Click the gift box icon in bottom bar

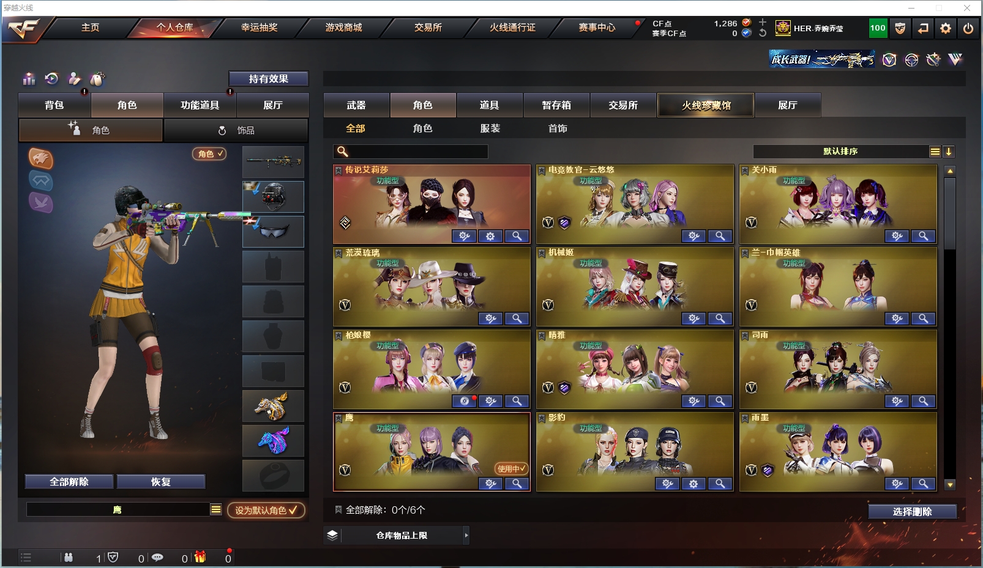[200, 557]
